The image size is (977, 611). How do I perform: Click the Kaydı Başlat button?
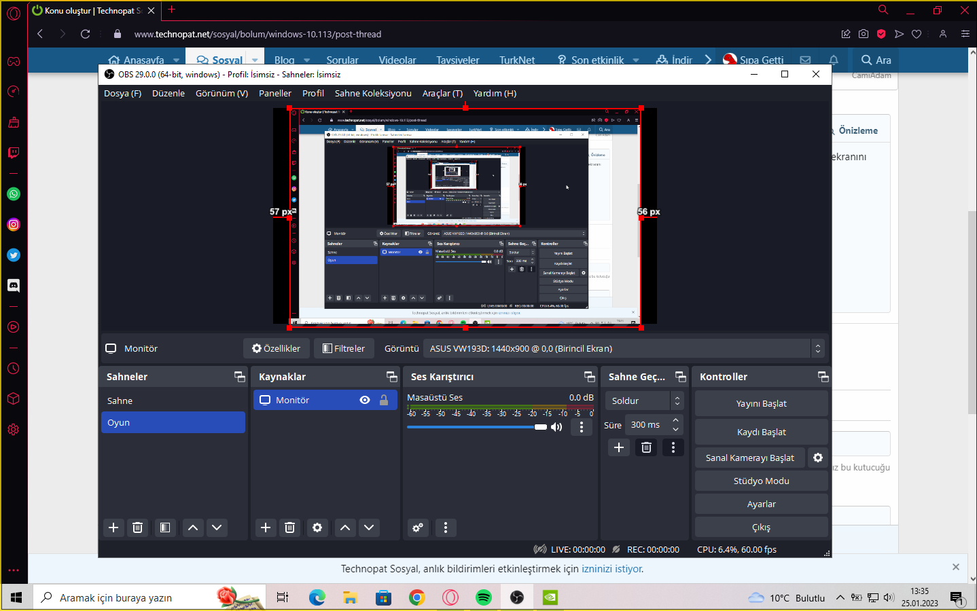coord(761,432)
